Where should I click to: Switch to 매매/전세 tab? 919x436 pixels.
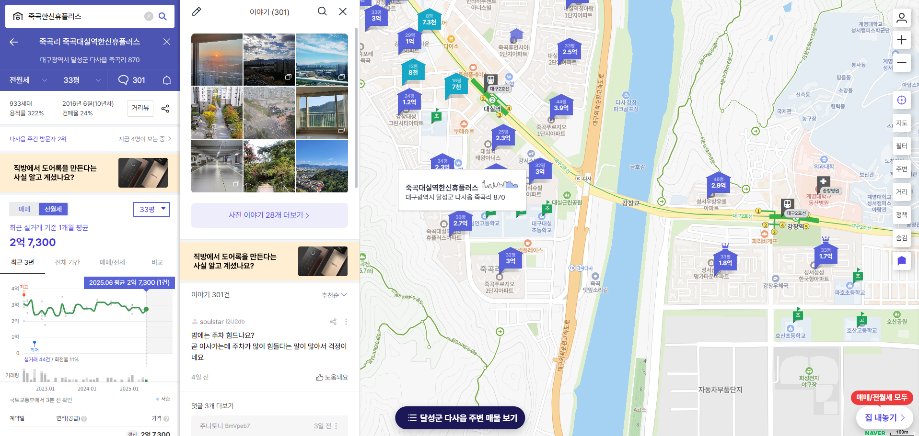[112, 262]
